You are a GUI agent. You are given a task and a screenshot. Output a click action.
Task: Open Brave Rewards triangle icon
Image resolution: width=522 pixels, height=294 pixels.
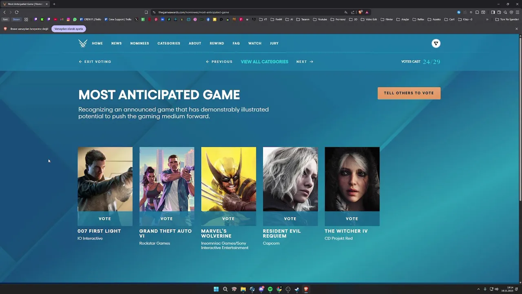pos(367,12)
